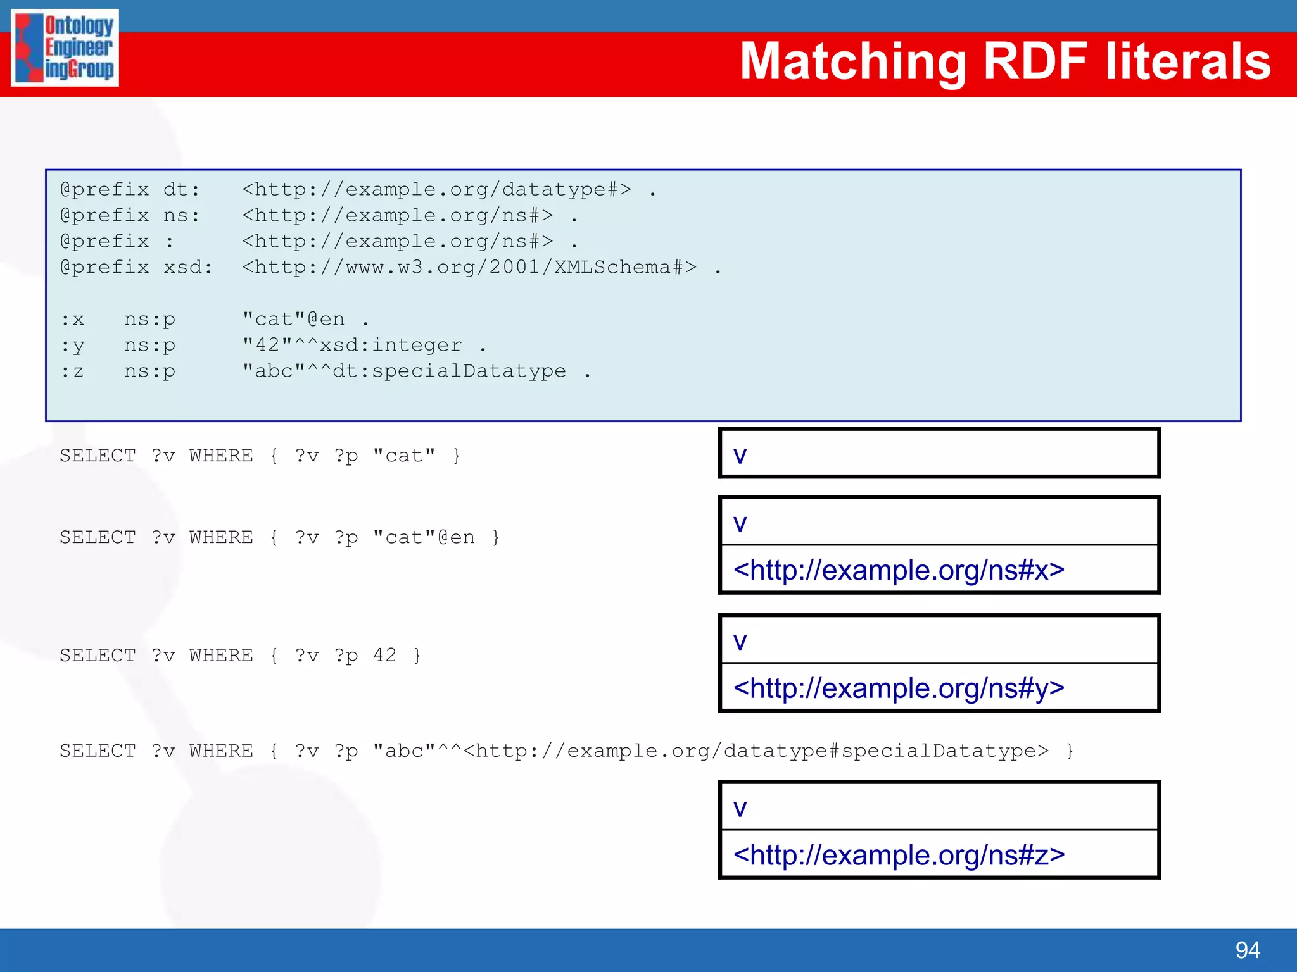Click the http://example.org/ns#z result link

pos(898,855)
